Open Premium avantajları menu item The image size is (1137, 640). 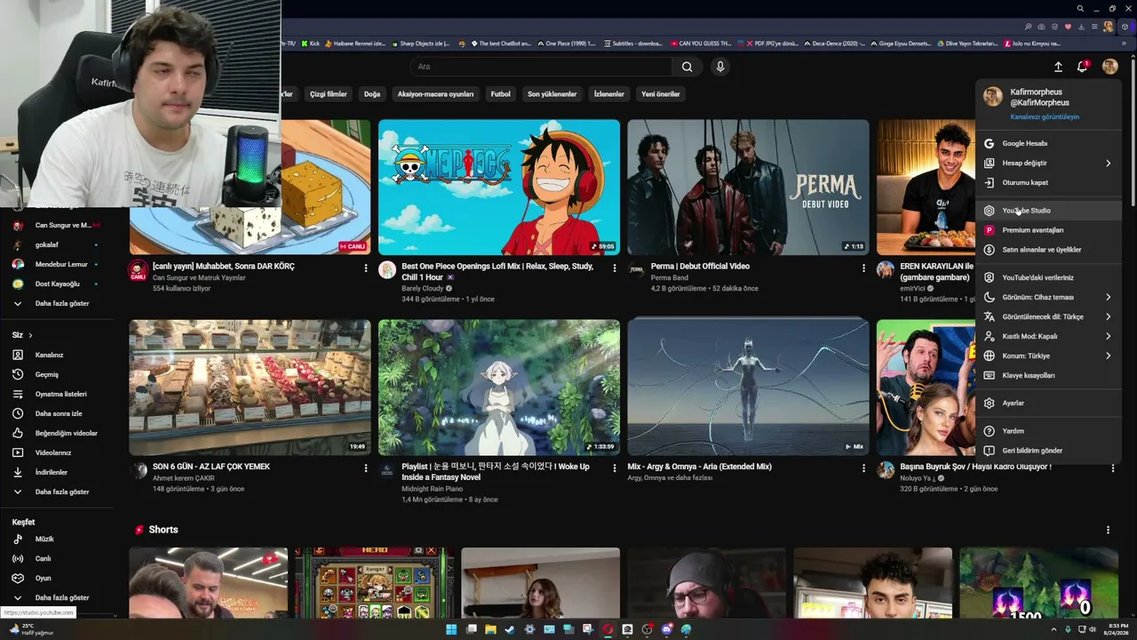coord(1048,230)
